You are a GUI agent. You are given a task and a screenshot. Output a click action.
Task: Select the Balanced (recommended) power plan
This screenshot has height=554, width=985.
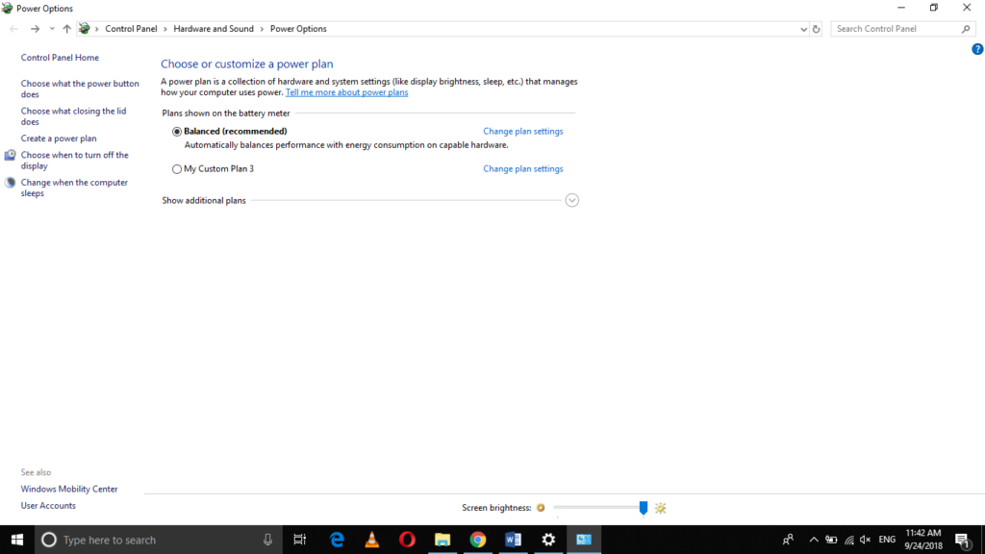pyautogui.click(x=176, y=131)
